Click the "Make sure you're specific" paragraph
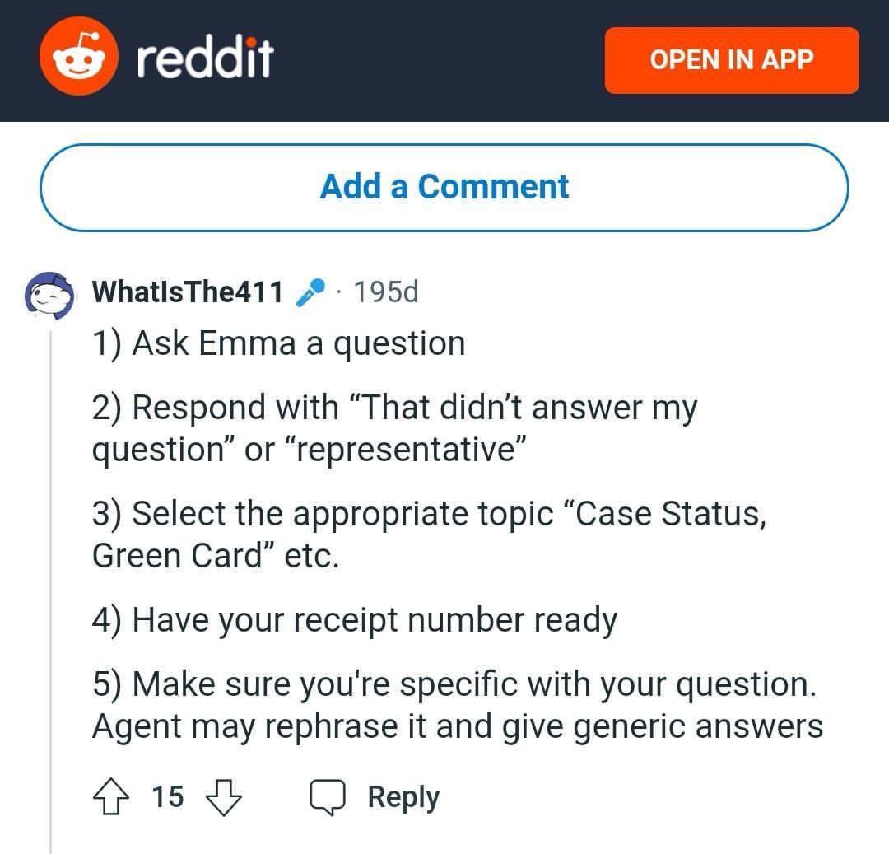Viewport: 889px width, 854px height. [458, 705]
